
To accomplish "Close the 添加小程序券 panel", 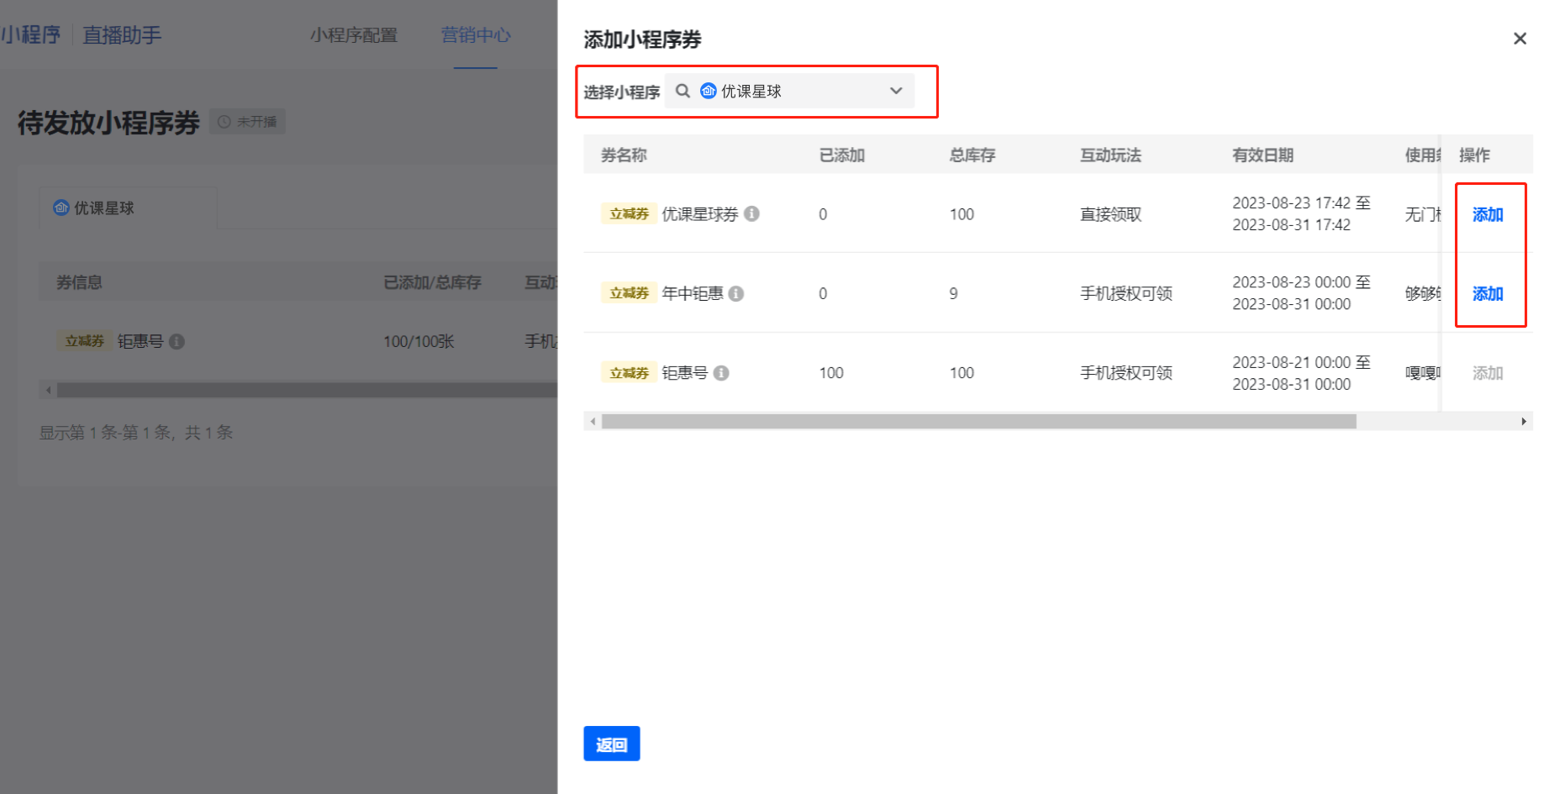I will (x=1520, y=39).
